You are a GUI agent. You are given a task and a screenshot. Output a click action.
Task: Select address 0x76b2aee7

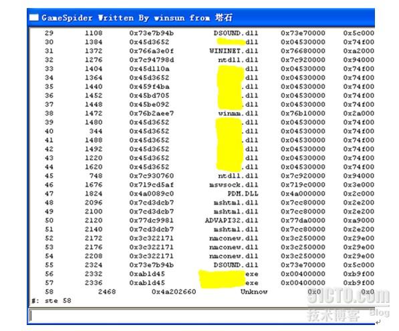[x=152, y=113]
